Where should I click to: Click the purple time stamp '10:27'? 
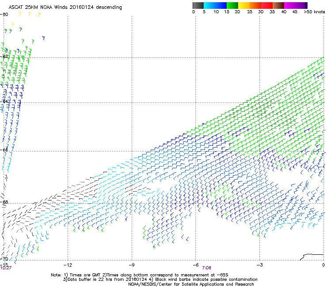pyautogui.click(x=6, y=268)
